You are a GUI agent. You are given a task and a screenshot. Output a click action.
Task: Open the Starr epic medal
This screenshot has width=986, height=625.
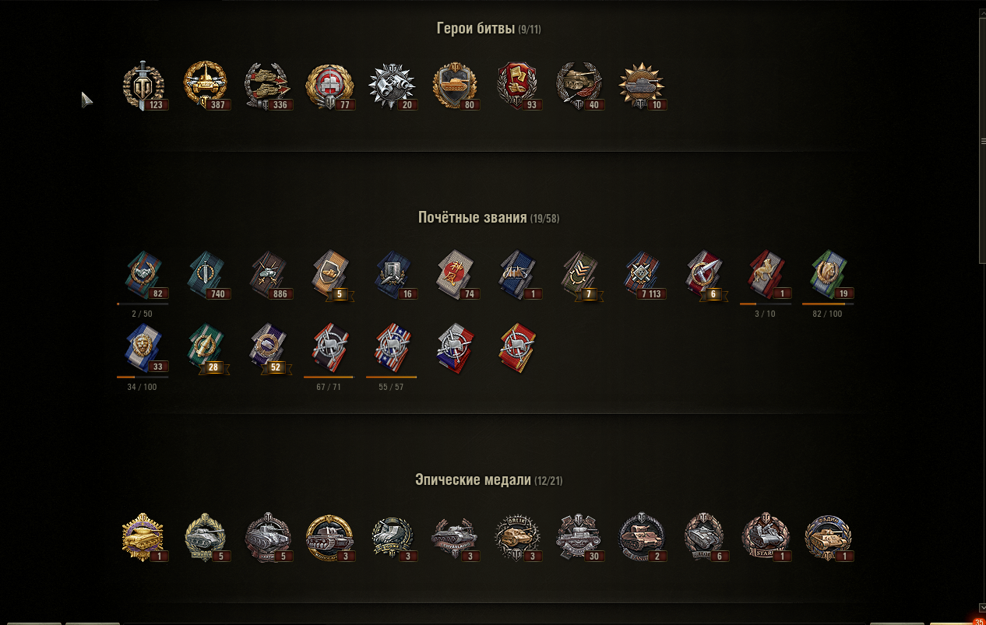[x=767, y=537]
